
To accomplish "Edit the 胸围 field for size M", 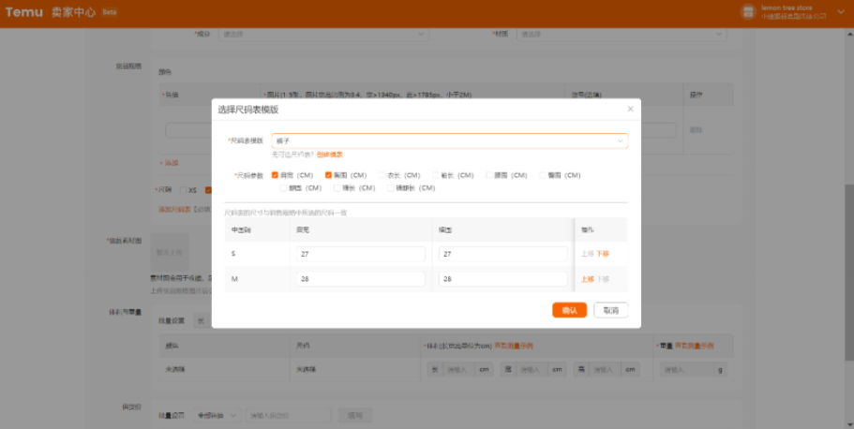I will (502, 279).
